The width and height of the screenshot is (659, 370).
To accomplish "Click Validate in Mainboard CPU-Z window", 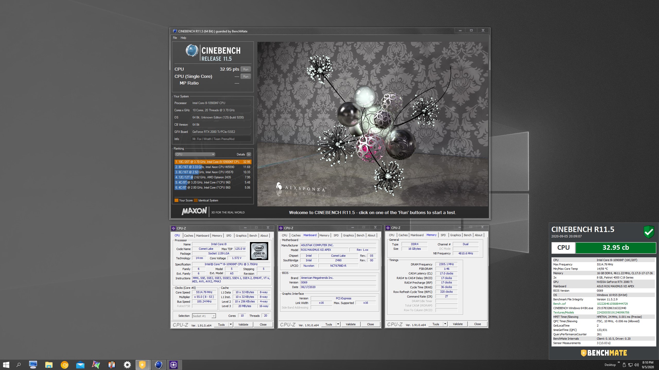I will tap(350, 325).
